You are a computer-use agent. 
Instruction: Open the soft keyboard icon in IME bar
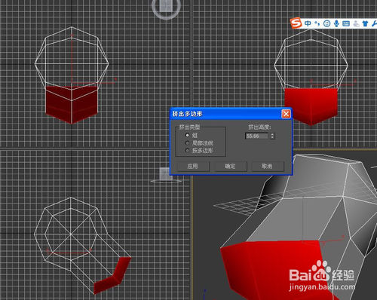click(x=346, y=23)
